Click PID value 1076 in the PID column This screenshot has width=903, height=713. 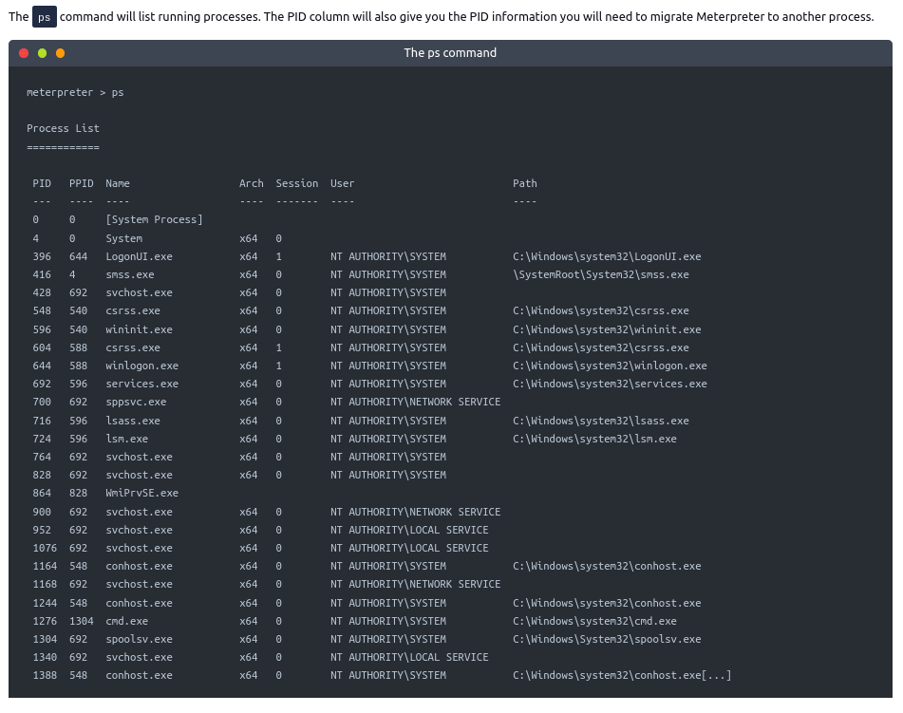45,549
